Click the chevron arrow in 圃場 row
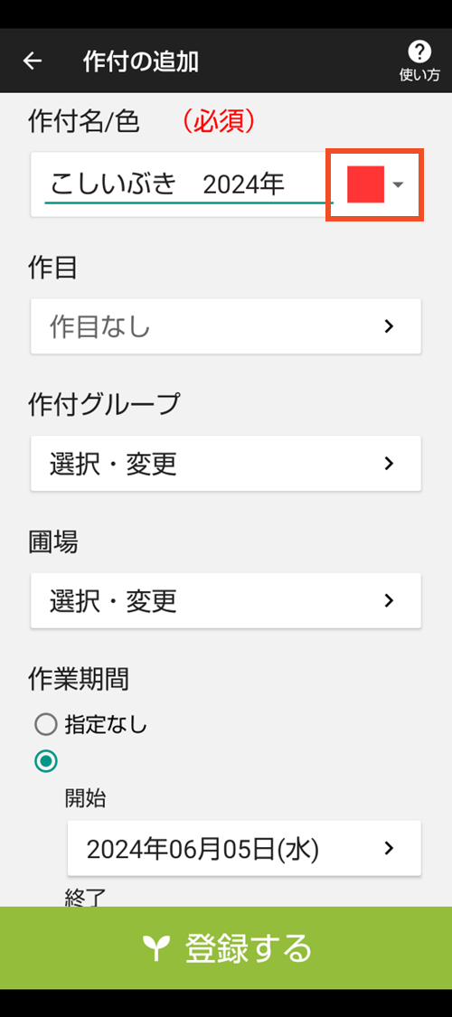 pos(389,600)
